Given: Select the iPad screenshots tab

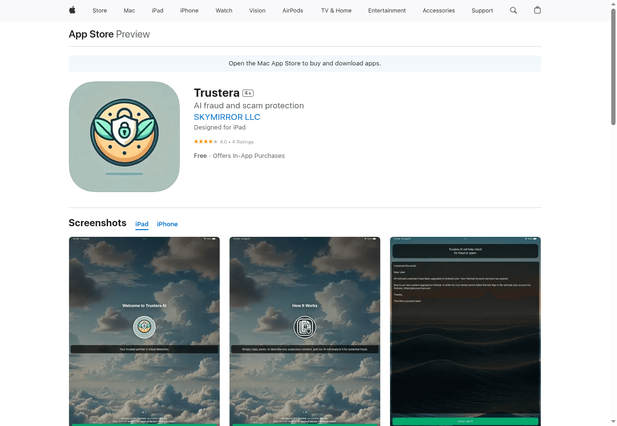Looking at the screenshot, I should [142, 224].
